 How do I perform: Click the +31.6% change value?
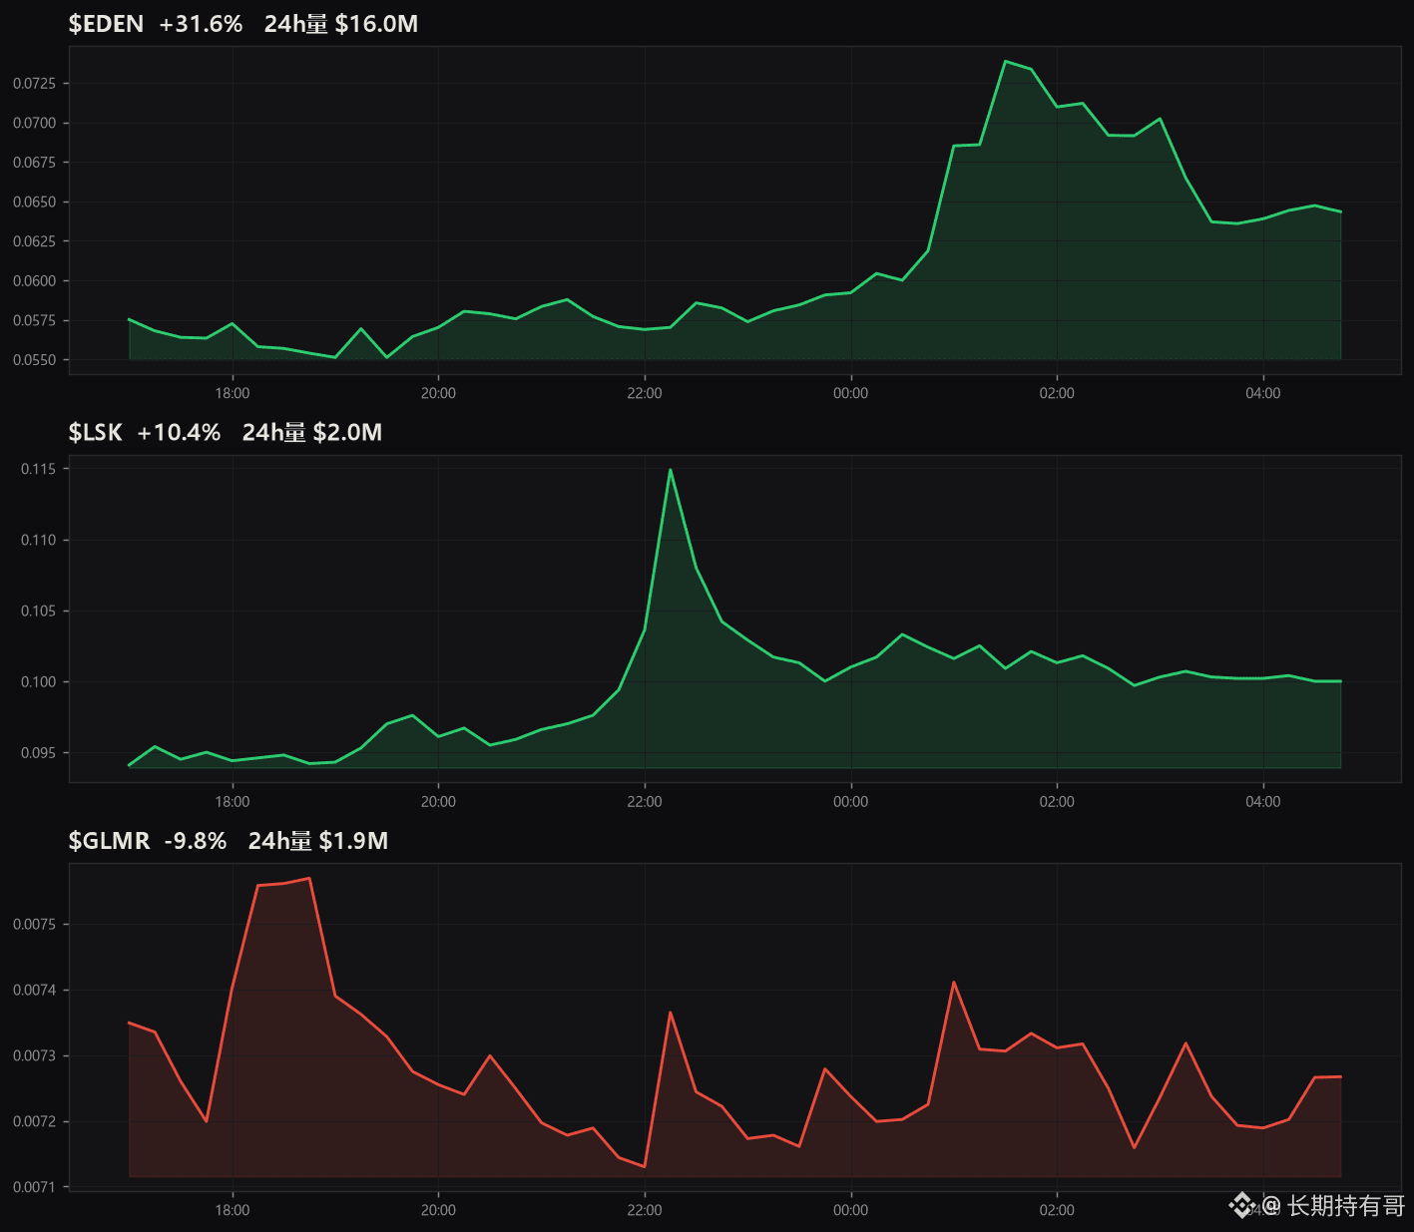pos(201,24)
